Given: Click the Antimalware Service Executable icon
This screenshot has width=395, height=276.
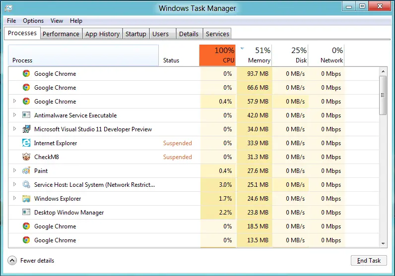Looking at the screenshot, I should click(x=26, y=115).
